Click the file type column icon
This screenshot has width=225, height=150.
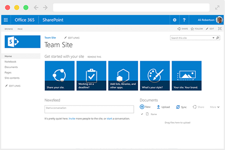[147, 114]
